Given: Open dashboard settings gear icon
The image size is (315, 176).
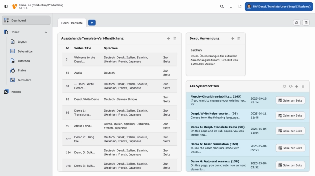Looking at the screenshot, I should tap(297, 23).
